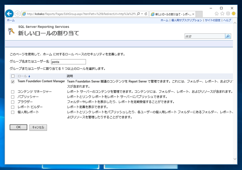
Task: Maximize the browser window
Action: pos(221,8)
